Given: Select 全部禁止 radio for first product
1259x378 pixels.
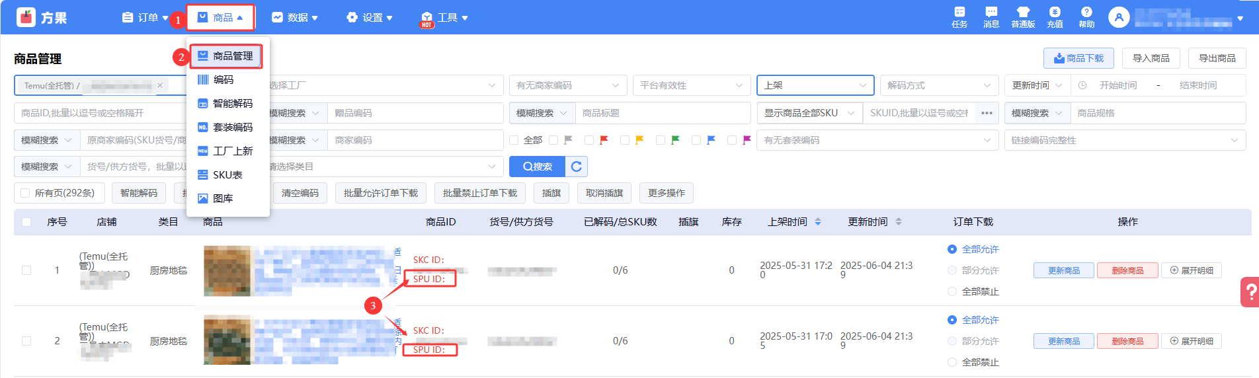Looking at the screenshot, I should [x=952, y=291].
